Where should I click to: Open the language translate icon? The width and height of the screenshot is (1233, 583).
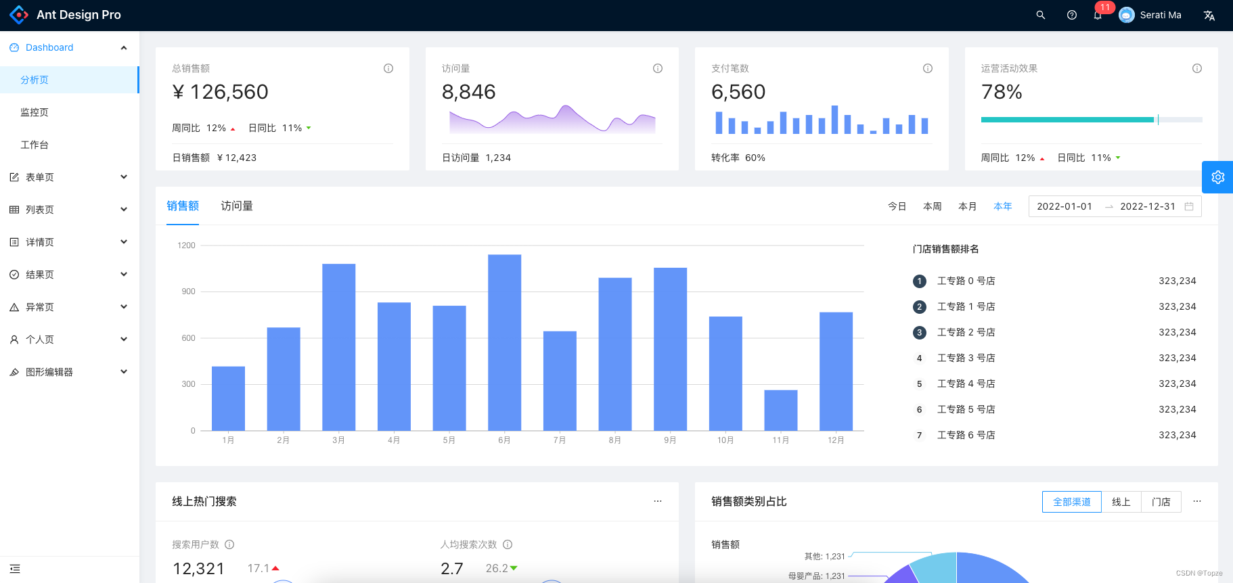point(1209,15)
